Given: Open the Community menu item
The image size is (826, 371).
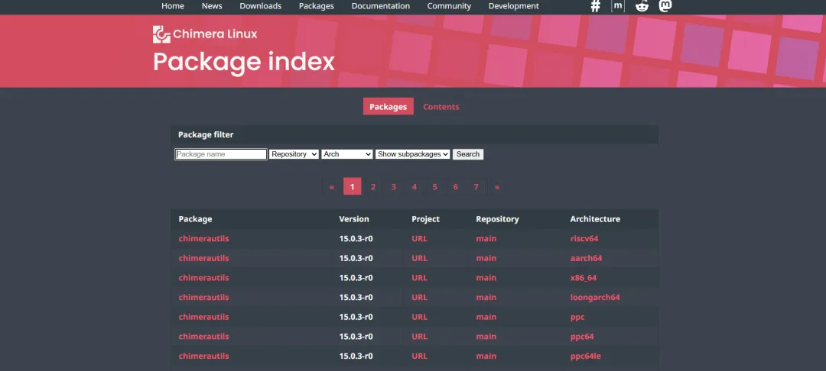Looking at the screenshot, I should (x=449, y=6).
